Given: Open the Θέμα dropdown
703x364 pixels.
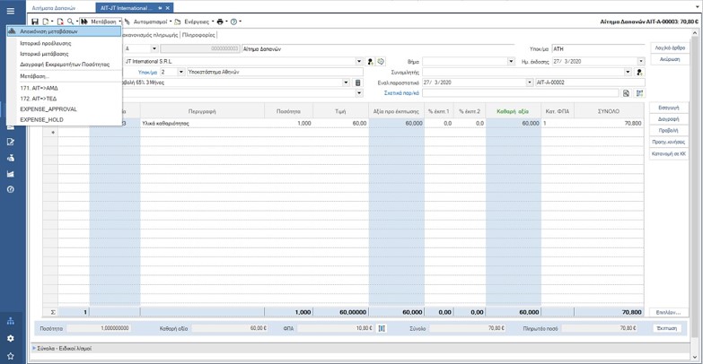Looking at the screenshot, I should (x=511, y=61).
